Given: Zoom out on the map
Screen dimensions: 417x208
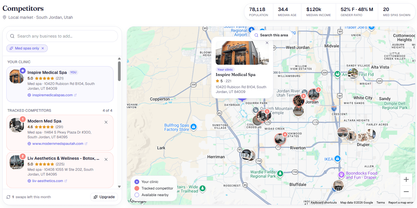Looking at the screenshot, I should coord(406,192).
